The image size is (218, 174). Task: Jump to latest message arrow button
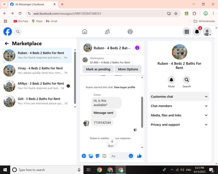(x=112, y=141)
